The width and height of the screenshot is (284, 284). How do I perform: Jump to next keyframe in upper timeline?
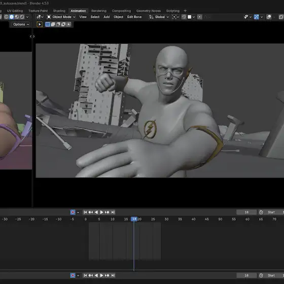107,212
